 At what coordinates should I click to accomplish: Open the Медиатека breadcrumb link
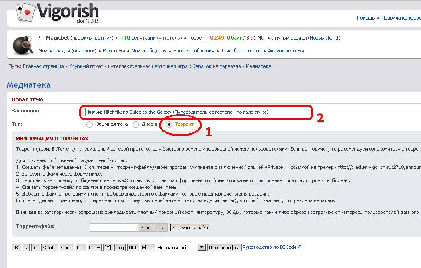tap(258, 66)
